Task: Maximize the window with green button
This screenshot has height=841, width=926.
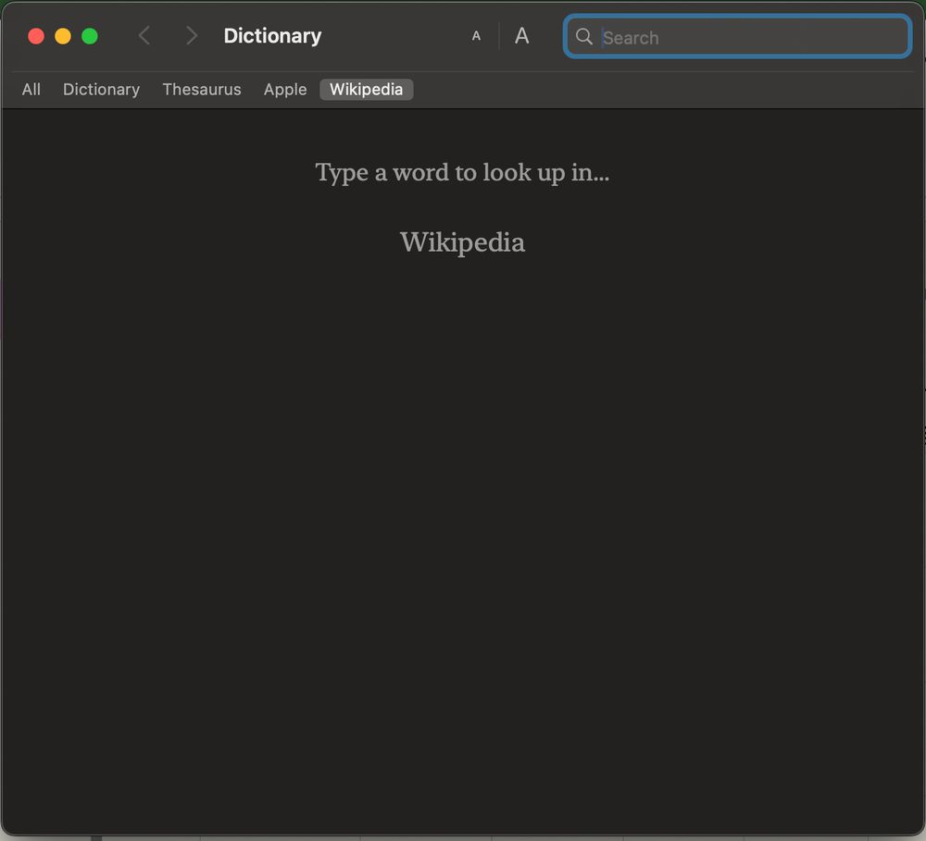Action: coord(90,37)
